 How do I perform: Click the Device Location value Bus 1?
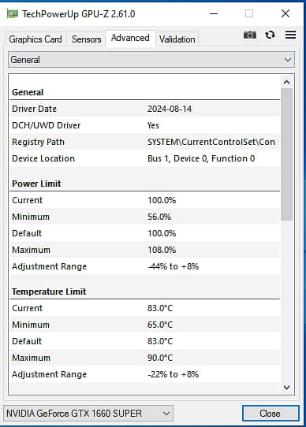(201, 158)
